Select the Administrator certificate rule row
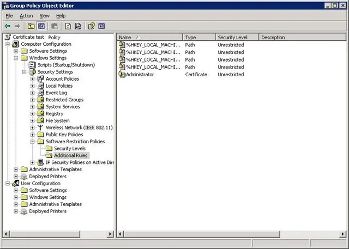Screen dimensions: 349x249 coord(182,75)
